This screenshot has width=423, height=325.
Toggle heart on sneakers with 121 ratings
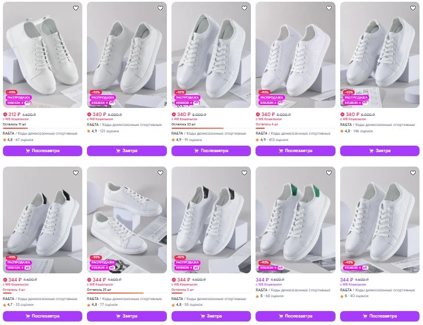pos(161,8)
